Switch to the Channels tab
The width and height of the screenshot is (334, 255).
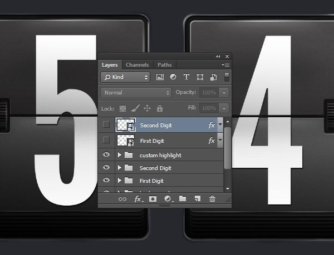(137, 65)
